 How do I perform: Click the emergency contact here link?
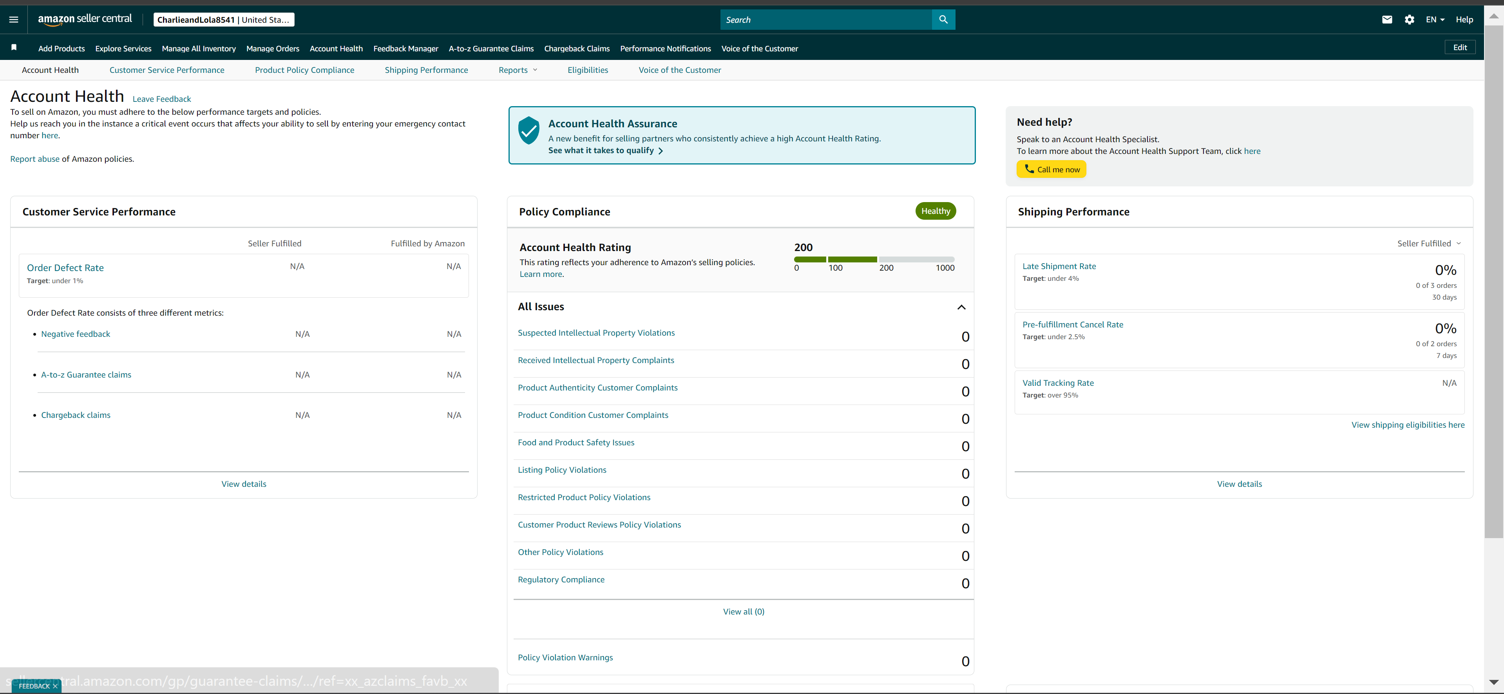[50, 136]
